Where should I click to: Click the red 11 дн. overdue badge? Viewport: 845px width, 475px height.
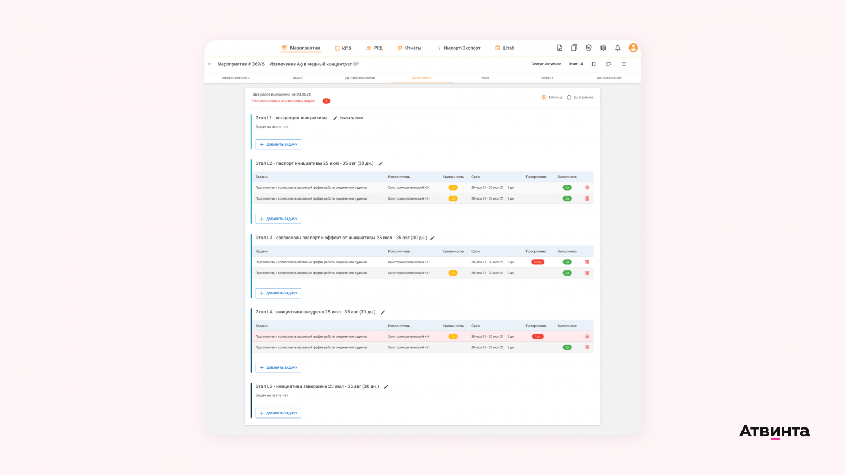click(x=538, y=262)
